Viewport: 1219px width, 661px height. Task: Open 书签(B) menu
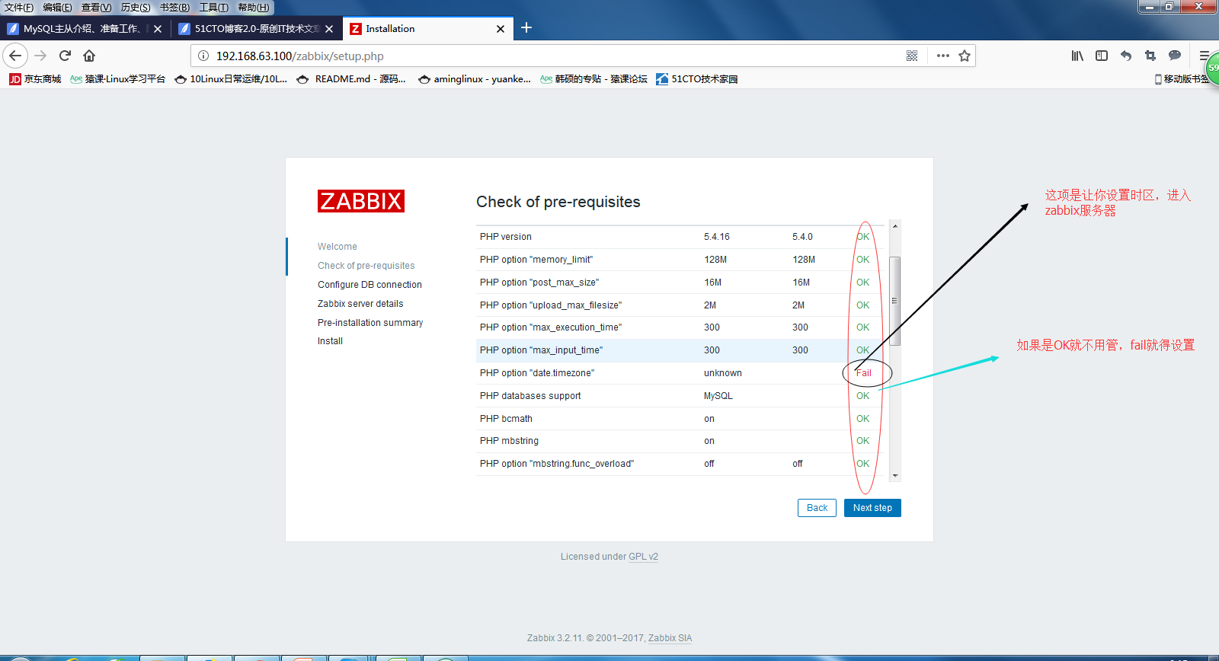coord(174,8)
